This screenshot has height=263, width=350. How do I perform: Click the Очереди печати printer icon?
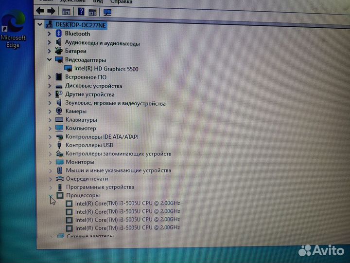pyautogui.click(x=60, y=179)
